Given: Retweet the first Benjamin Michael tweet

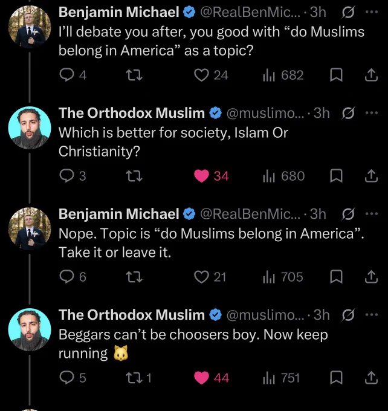Looking at the screenshot, I should pyautogui.click(x=134, y=75).
